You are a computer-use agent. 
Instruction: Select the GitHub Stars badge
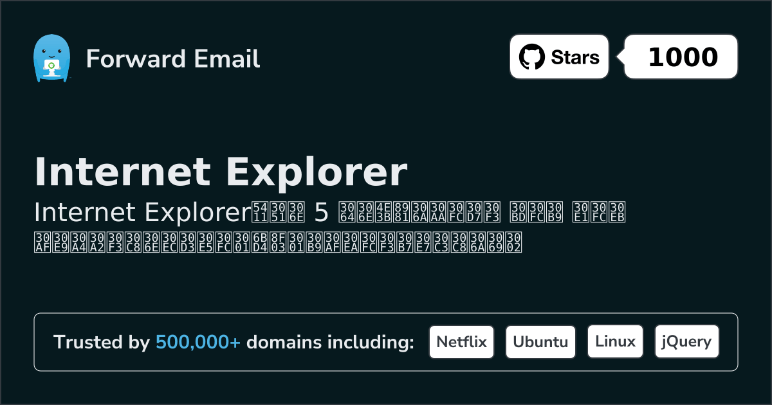pyautogui.click(x=558, y=57)
